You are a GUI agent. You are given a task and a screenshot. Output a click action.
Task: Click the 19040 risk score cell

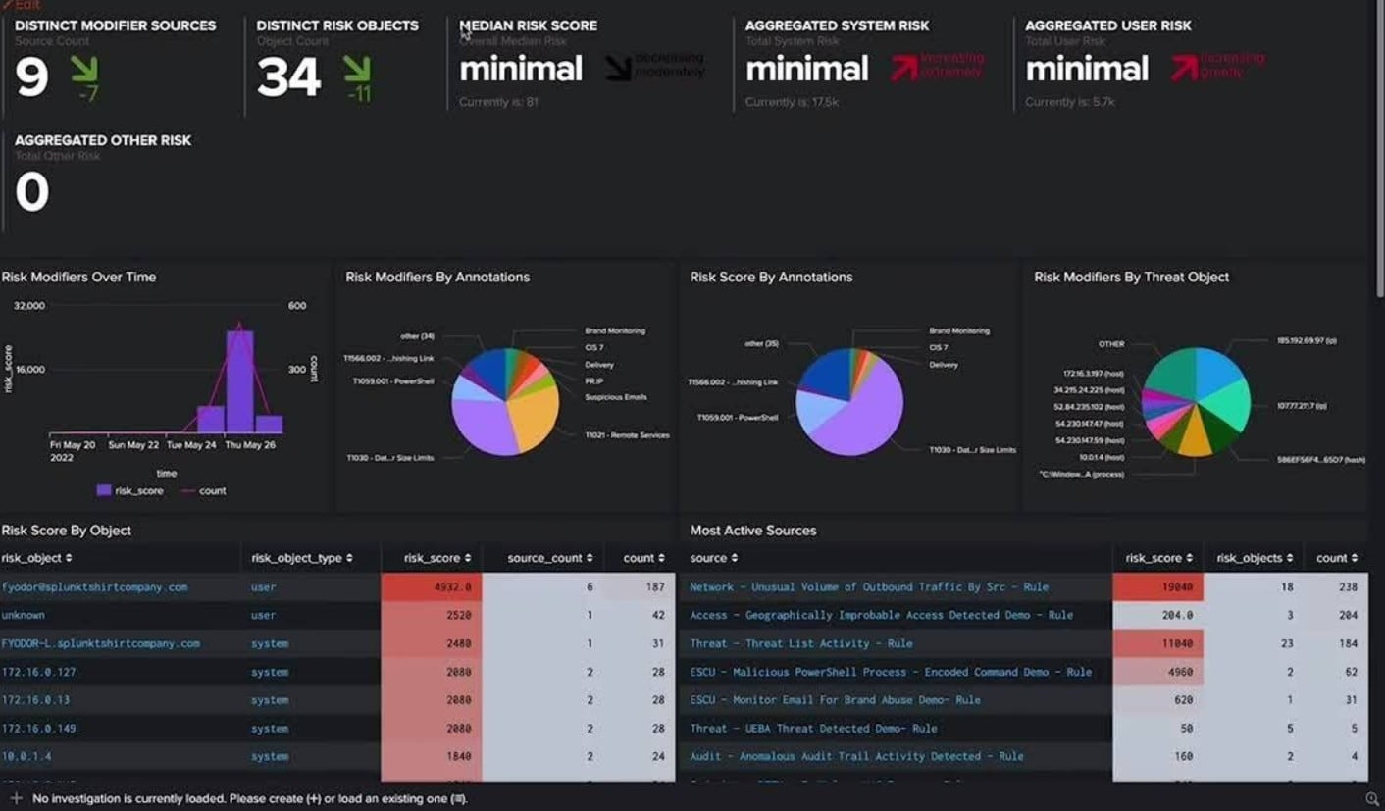point(1158,587)
